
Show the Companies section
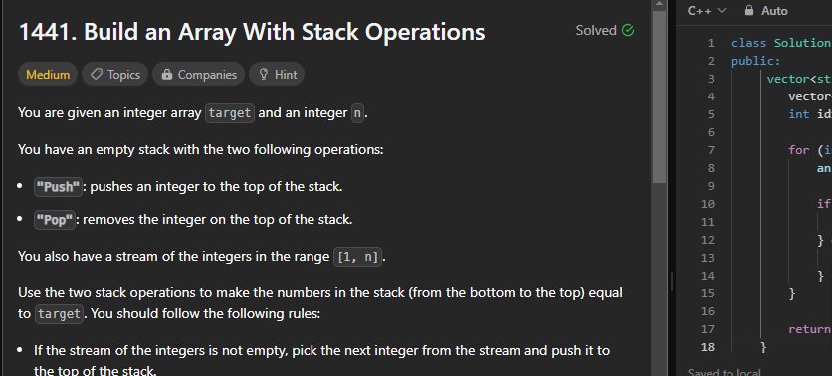(198, 75)
